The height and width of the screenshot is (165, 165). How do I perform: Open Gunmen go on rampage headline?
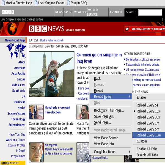(99, 58)
